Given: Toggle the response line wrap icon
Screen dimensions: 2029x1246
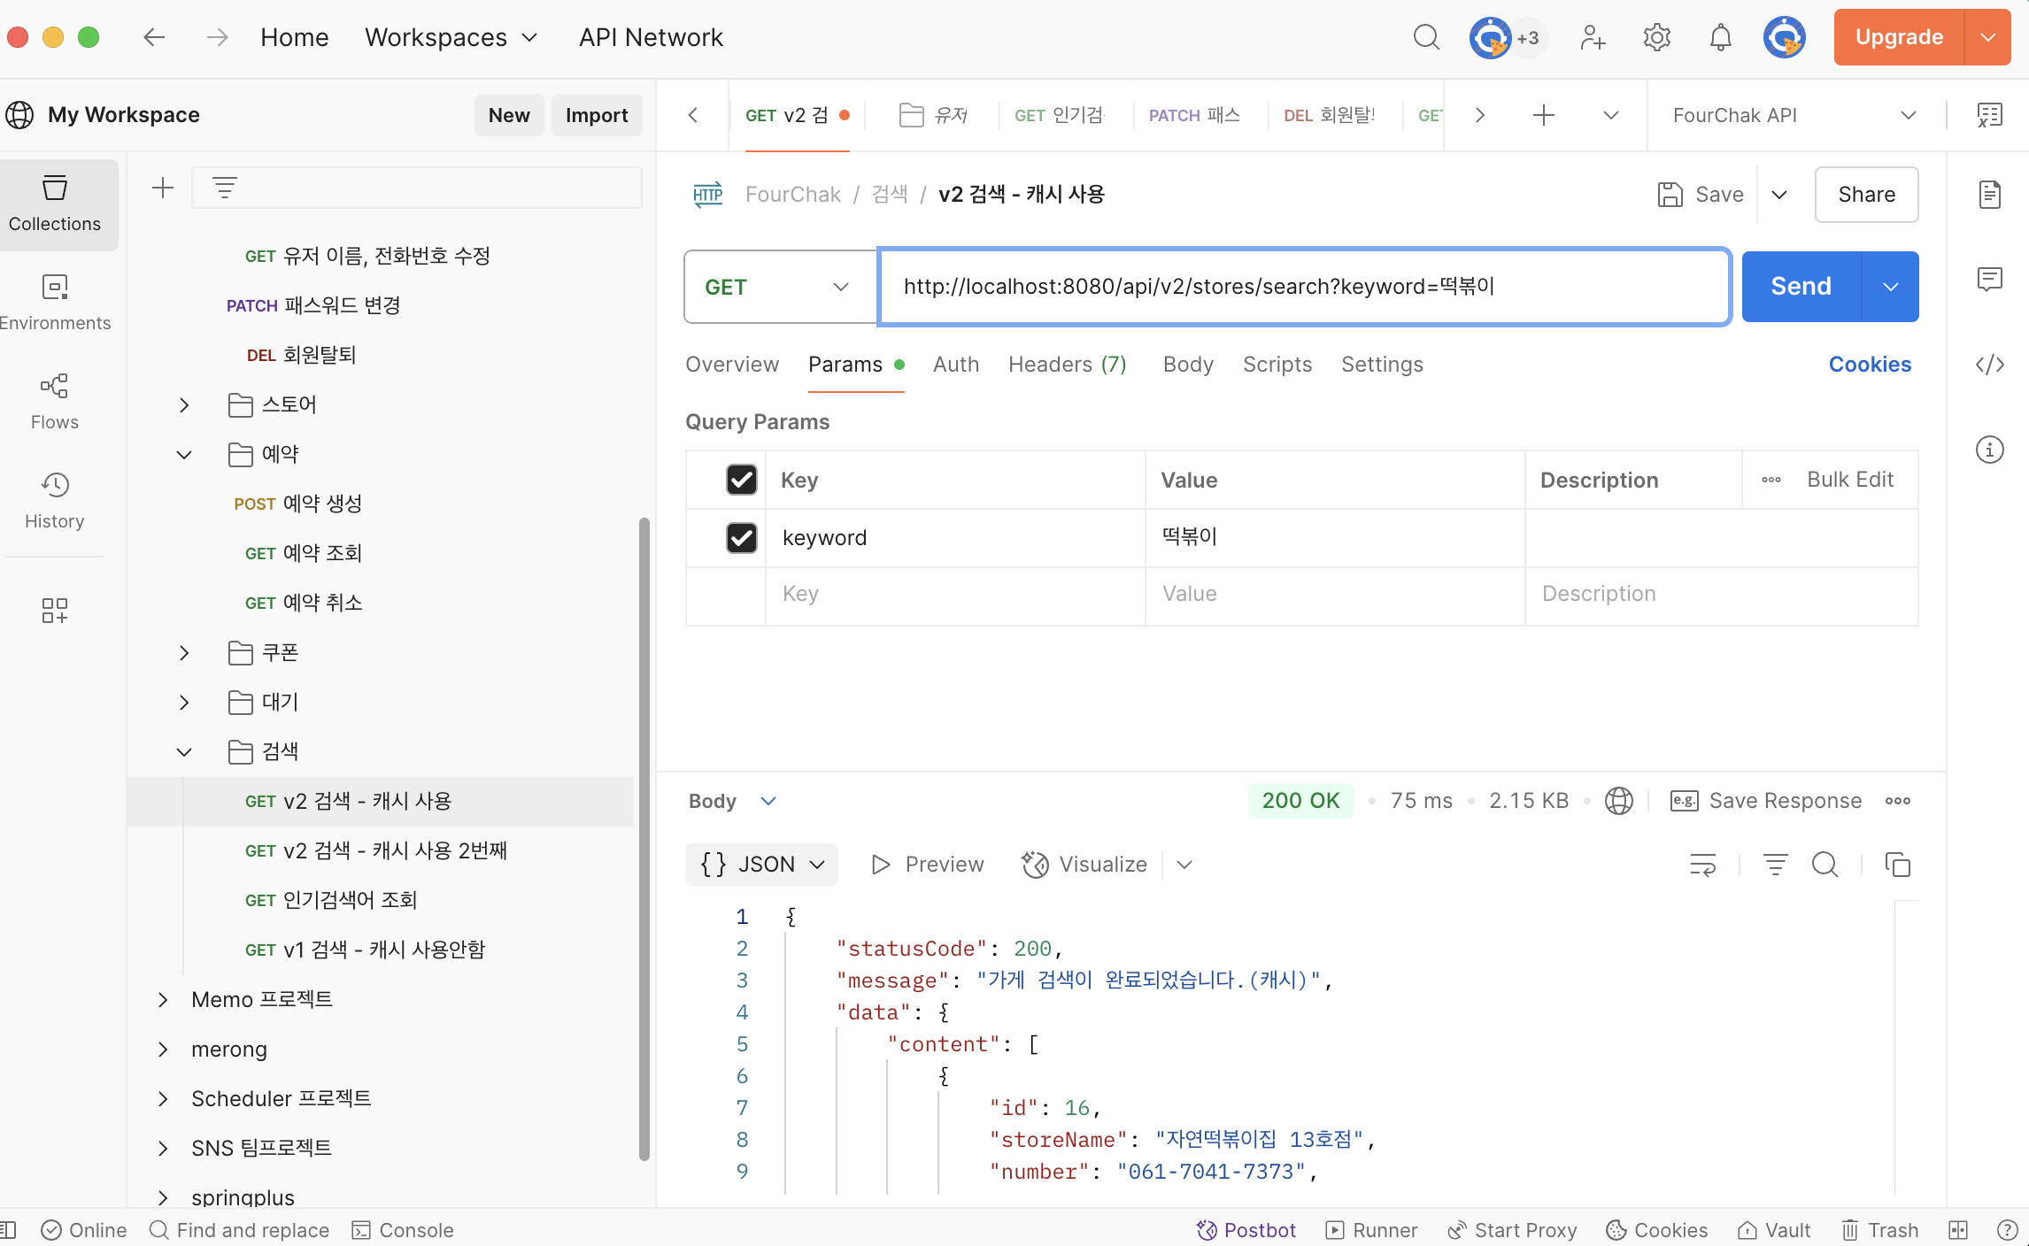Looking at the screenshot, I should coord(1702,864).
